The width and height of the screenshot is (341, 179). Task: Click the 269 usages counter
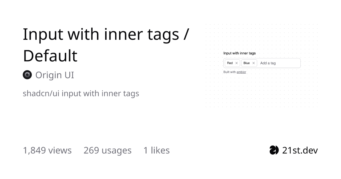pyautogui.click(x=107, y=150)
